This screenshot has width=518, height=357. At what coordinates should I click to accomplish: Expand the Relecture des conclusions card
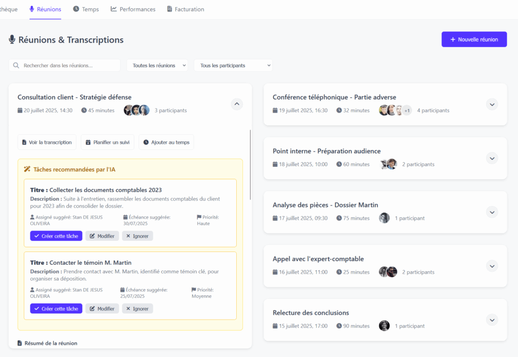pos(492,320)
